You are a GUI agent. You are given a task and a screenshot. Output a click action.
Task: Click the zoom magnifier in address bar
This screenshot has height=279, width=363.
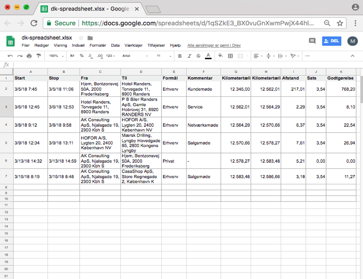point(327,23)
